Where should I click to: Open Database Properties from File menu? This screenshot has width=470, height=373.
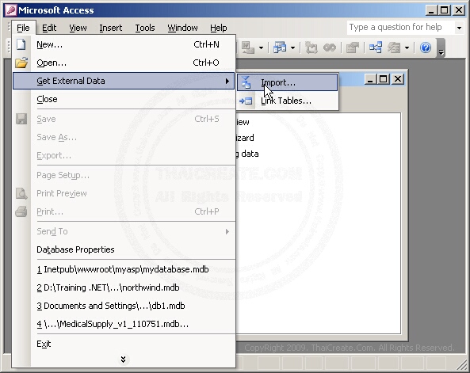click(124, 249)
